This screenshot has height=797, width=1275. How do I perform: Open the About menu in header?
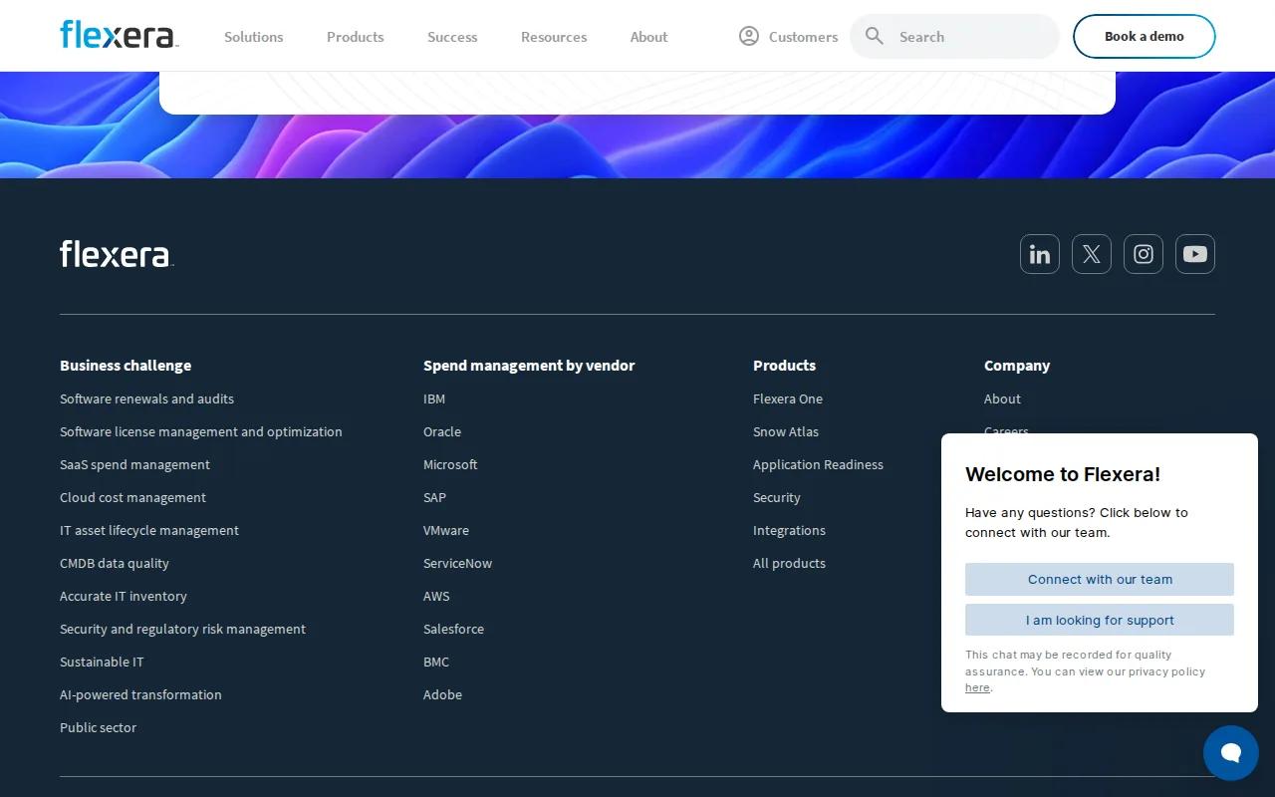point(649,37)
